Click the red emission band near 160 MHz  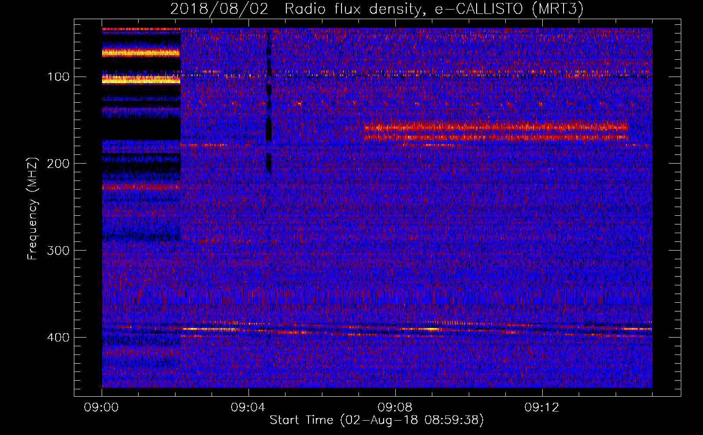coord(496,127)
